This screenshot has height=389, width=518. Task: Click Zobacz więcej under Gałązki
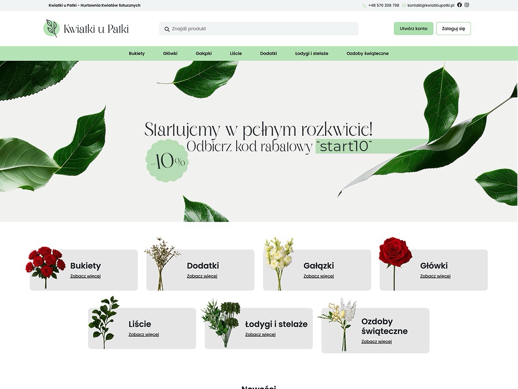click(319, 276)
